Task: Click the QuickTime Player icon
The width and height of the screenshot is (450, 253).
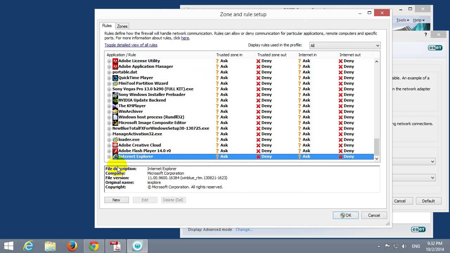Action: (115, 78)
